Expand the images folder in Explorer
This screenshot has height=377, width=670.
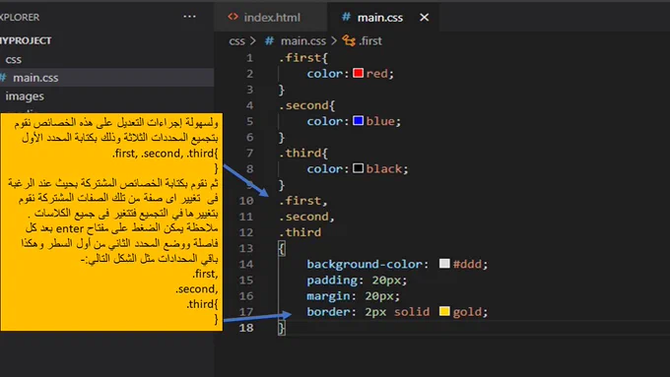[x=25, y=96]
